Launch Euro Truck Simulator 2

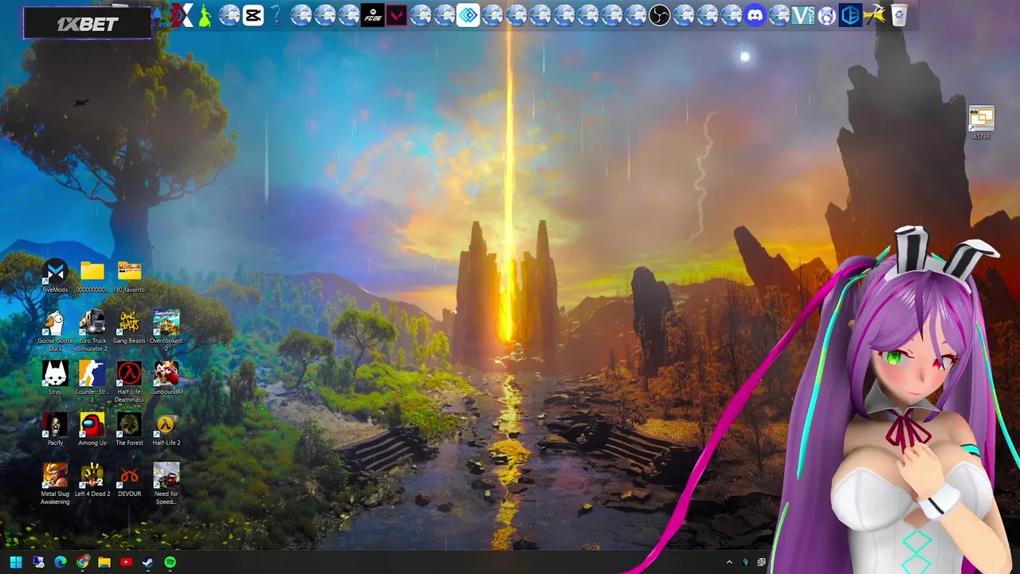[92, 331]
